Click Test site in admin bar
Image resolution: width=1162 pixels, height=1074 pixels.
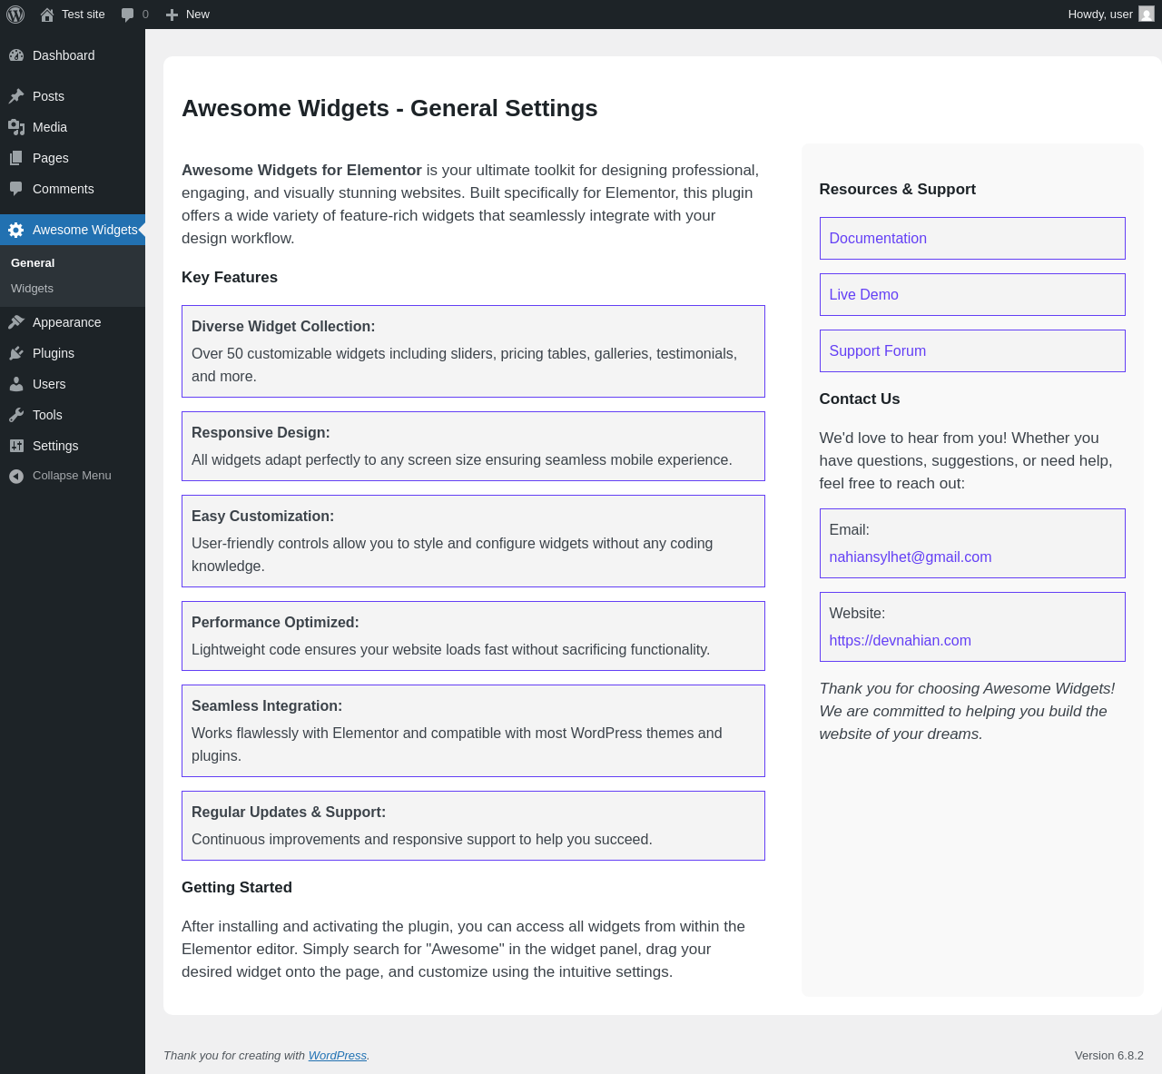click(84, 15)
